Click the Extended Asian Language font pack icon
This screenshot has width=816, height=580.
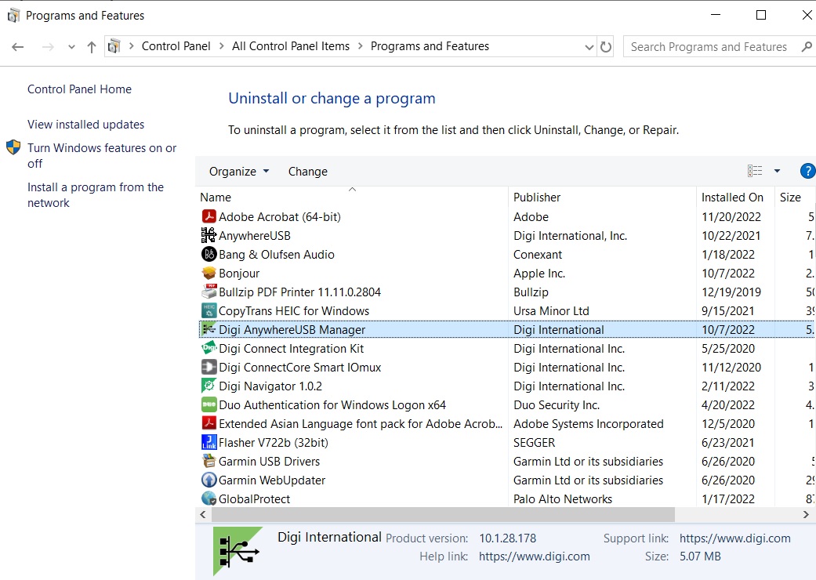point(209,423)
